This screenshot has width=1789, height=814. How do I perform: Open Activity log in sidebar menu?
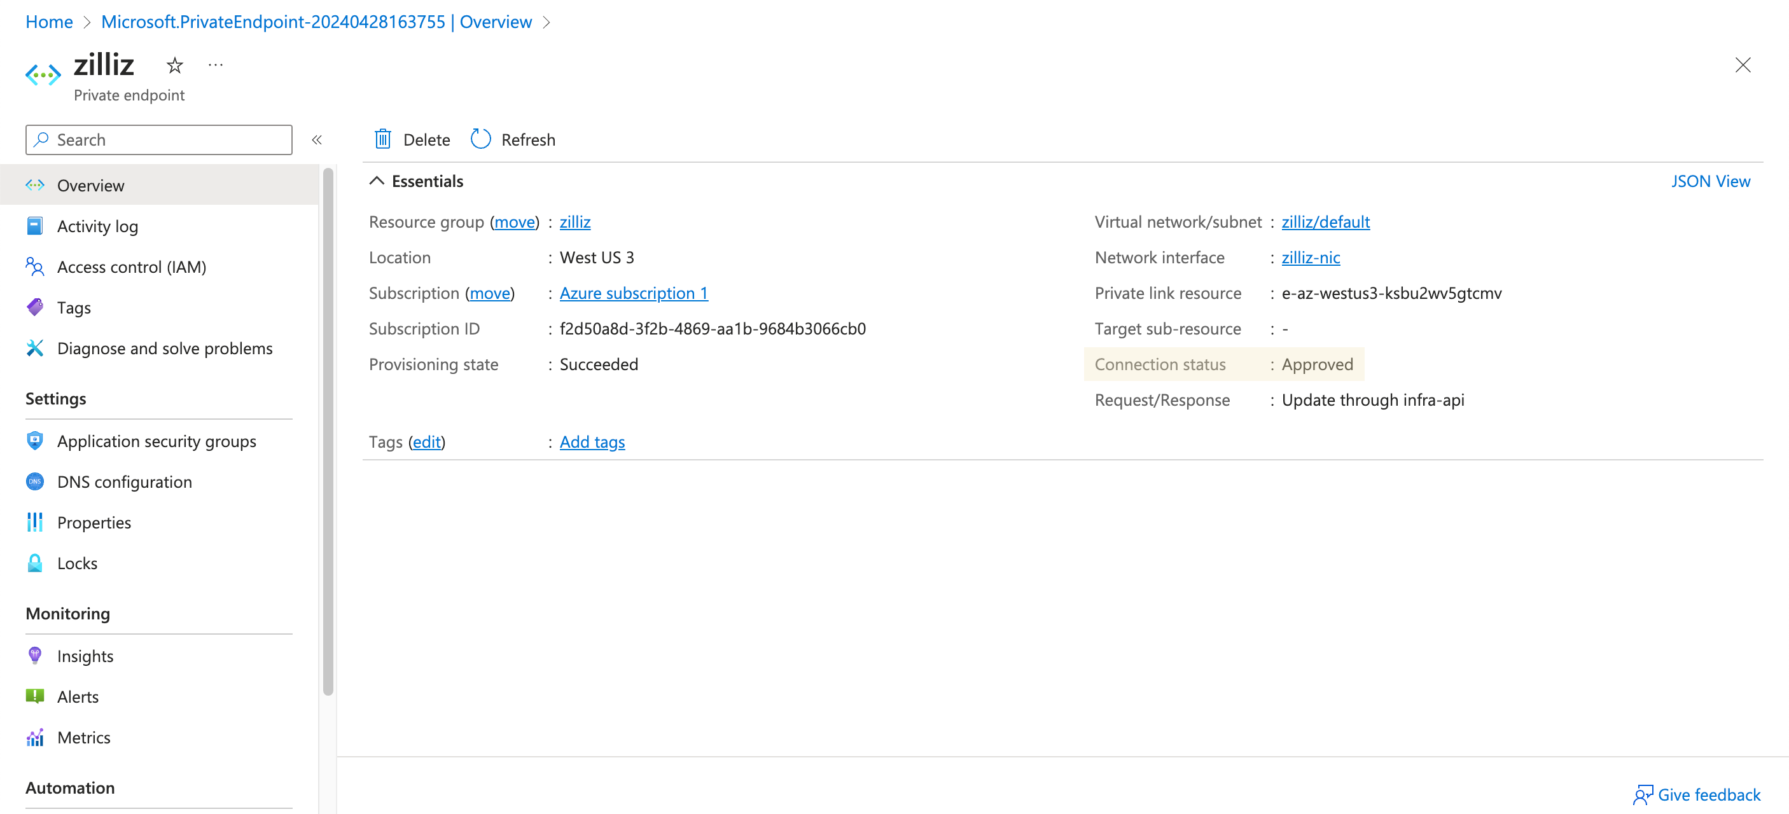tap(97, 226)
